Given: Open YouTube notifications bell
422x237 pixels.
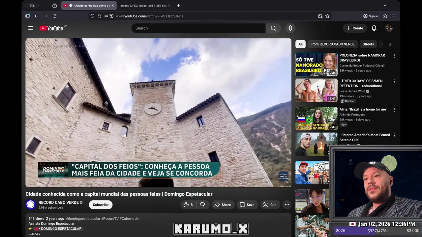Looking at the screenshot, I should [374, 28].
